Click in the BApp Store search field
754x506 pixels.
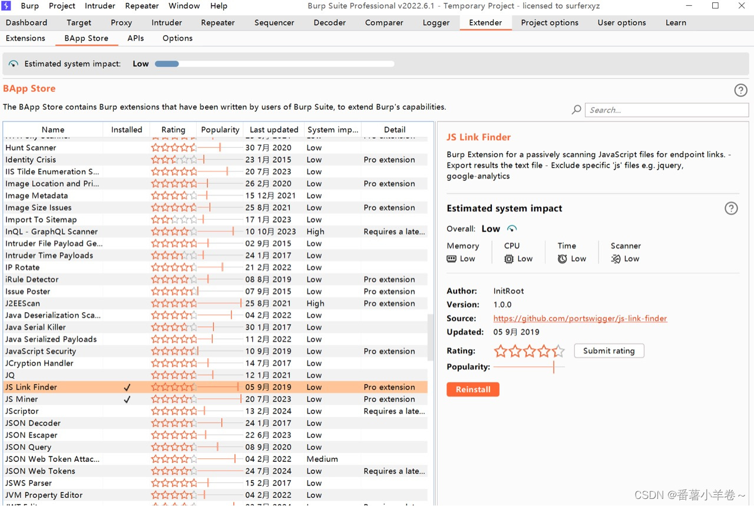tap(667, 110)
